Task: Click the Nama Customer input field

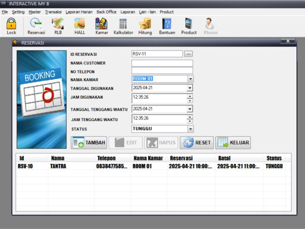Action: pos(162,63)
